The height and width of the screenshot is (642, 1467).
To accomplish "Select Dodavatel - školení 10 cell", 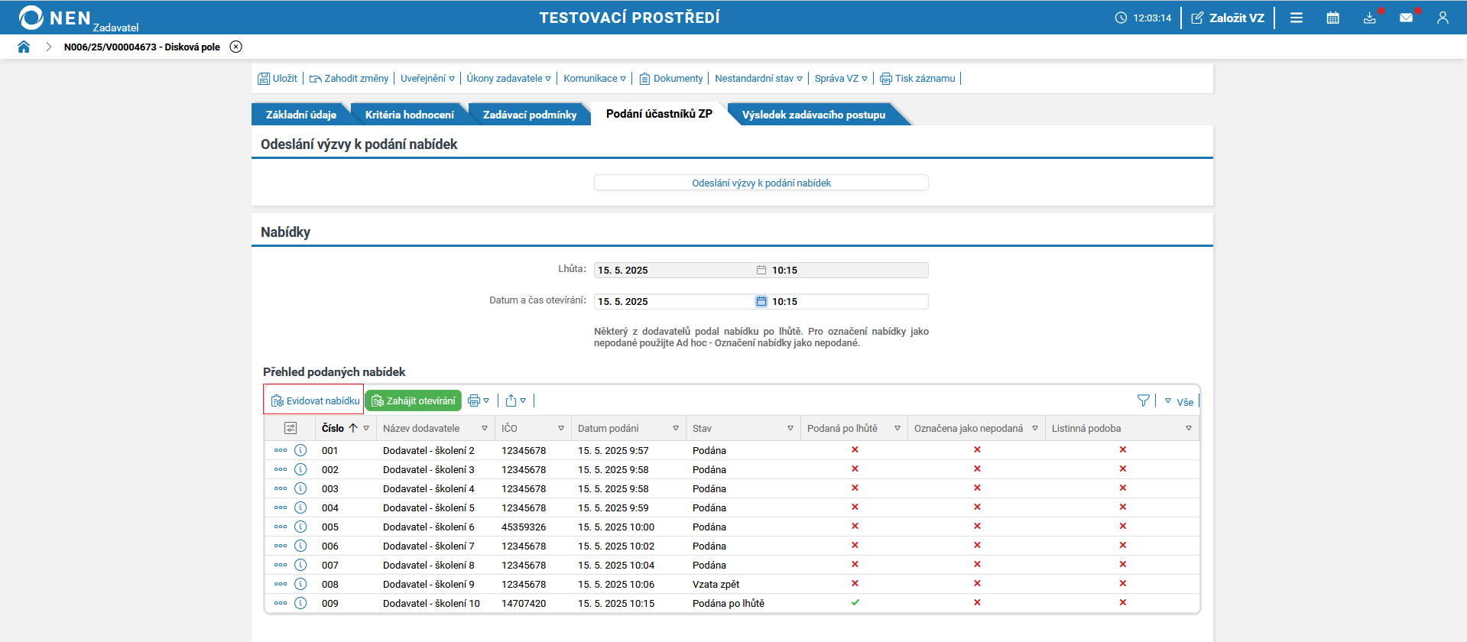I will click(431, 603).
